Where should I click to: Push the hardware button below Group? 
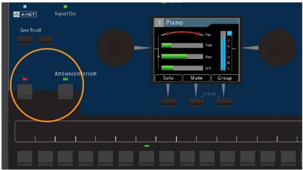pos(224,102)
